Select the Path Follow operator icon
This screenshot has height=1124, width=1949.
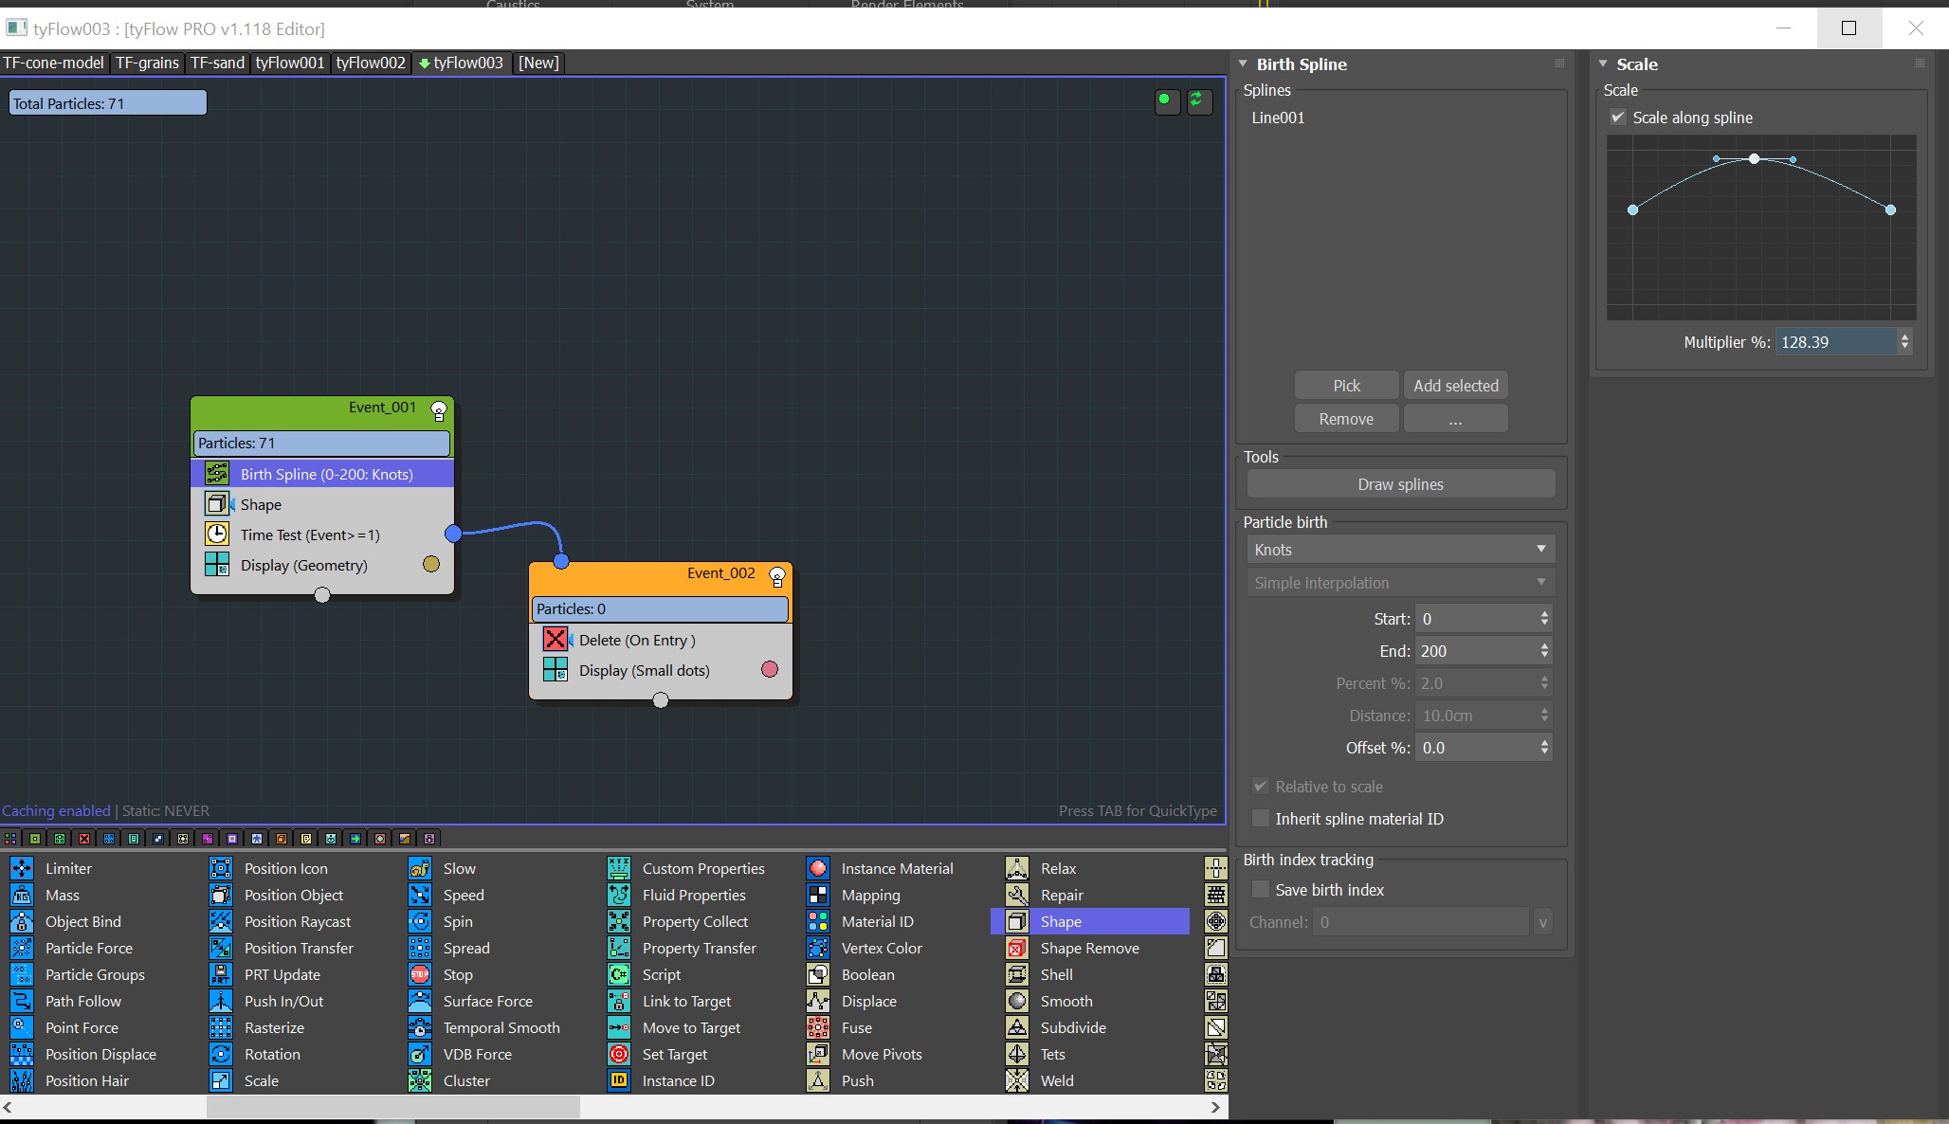tap(22, 1001)
